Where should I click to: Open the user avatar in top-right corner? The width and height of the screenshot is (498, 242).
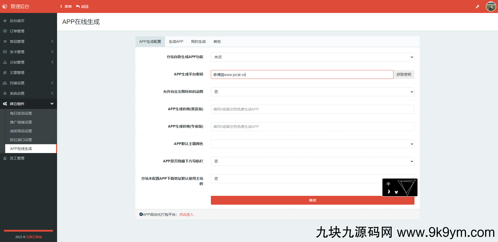(491, 6)
